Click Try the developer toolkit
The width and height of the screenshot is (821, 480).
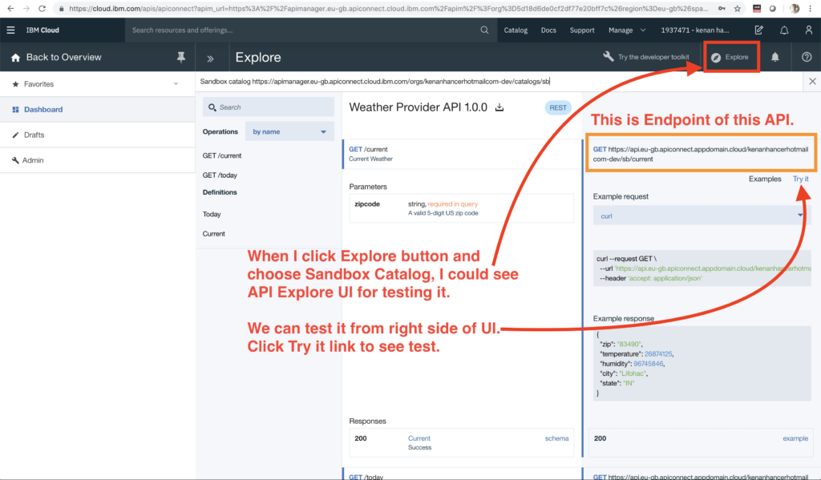[x=653, y=57]
